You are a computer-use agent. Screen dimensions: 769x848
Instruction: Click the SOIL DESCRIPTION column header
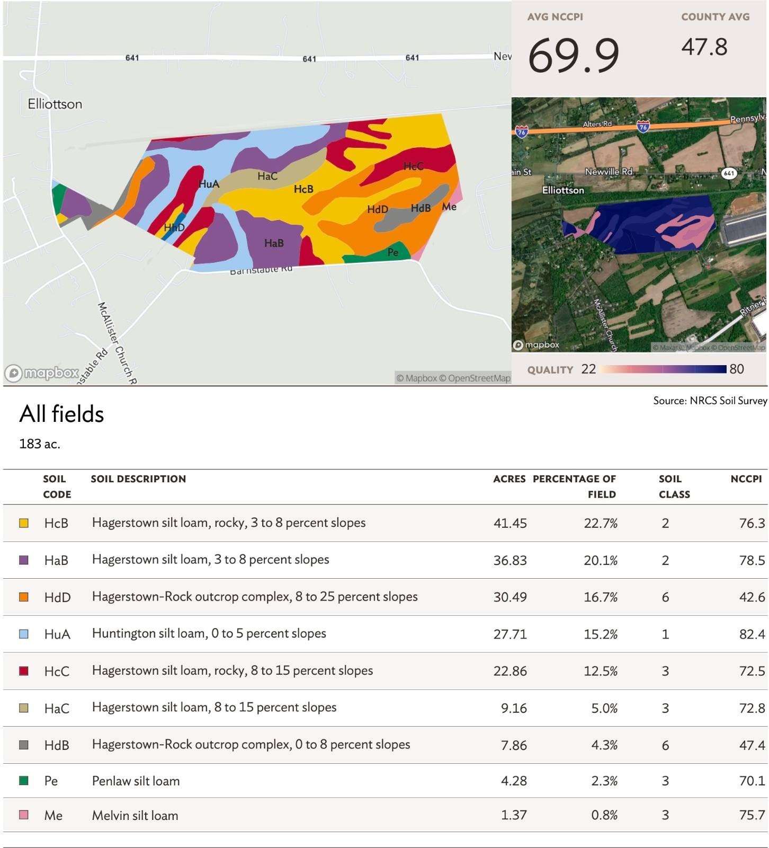click(x=138, y=479)
